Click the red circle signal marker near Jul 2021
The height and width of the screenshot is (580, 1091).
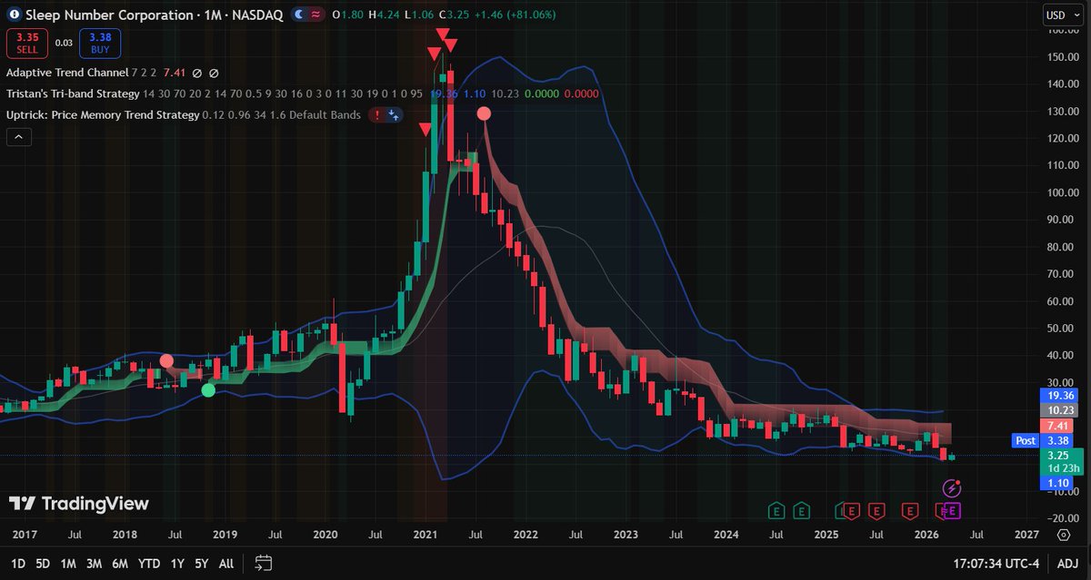point(484,113)
